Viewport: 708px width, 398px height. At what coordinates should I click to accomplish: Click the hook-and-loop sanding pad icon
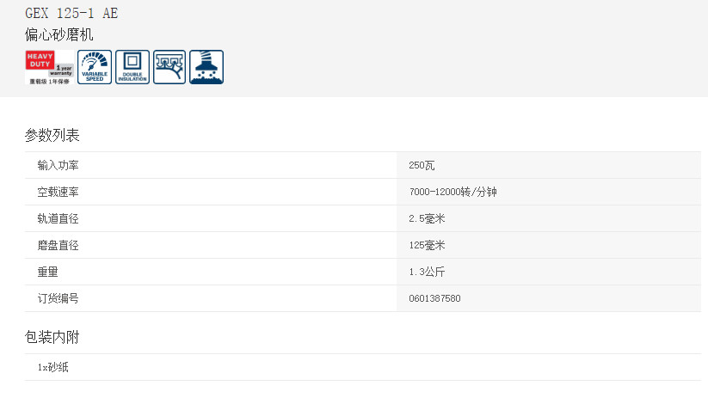[169, 67]
